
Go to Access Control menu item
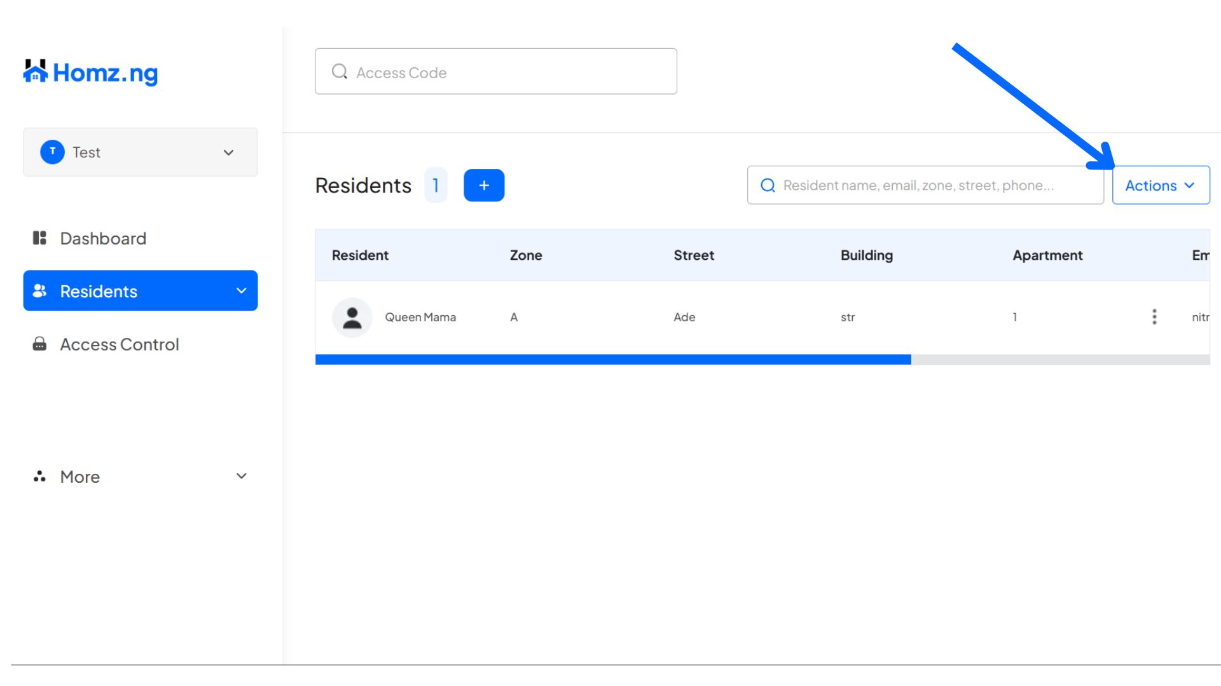120,344
